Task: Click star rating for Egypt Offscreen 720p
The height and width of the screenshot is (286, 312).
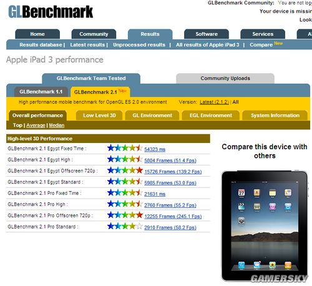Action: click(x=125, y=170)
